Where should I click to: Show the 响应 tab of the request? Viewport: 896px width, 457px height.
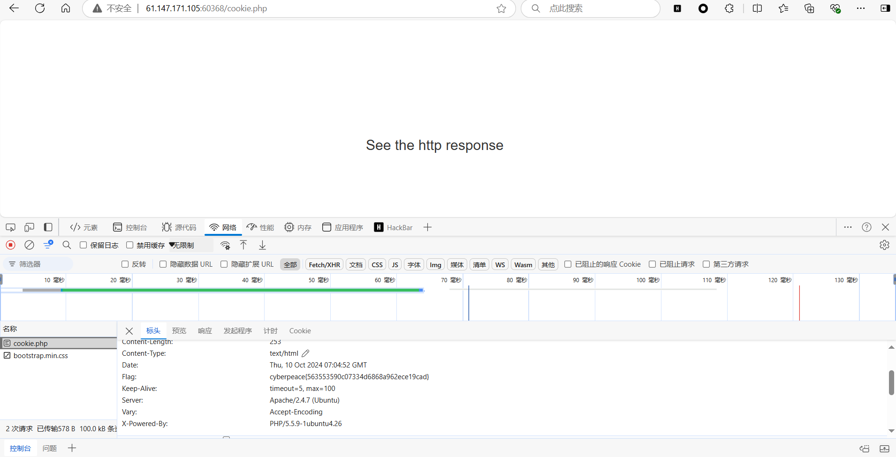(x=205, y=331)
